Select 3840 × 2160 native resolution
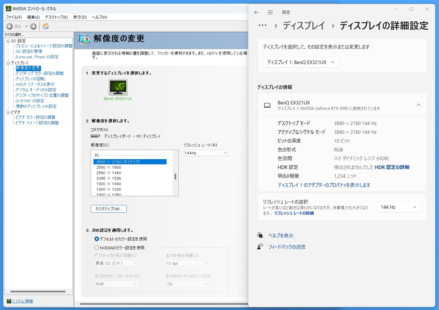 tap(130, 162)
